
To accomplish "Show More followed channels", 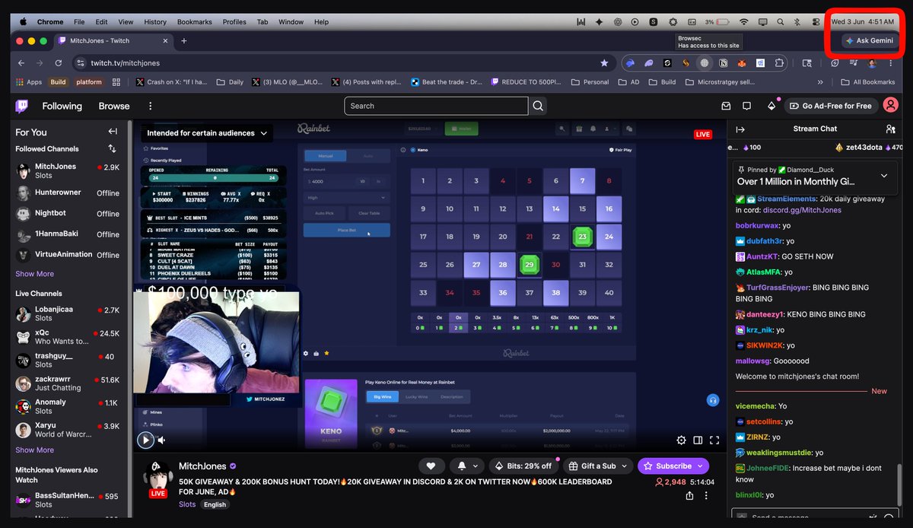I will (35, 274).
